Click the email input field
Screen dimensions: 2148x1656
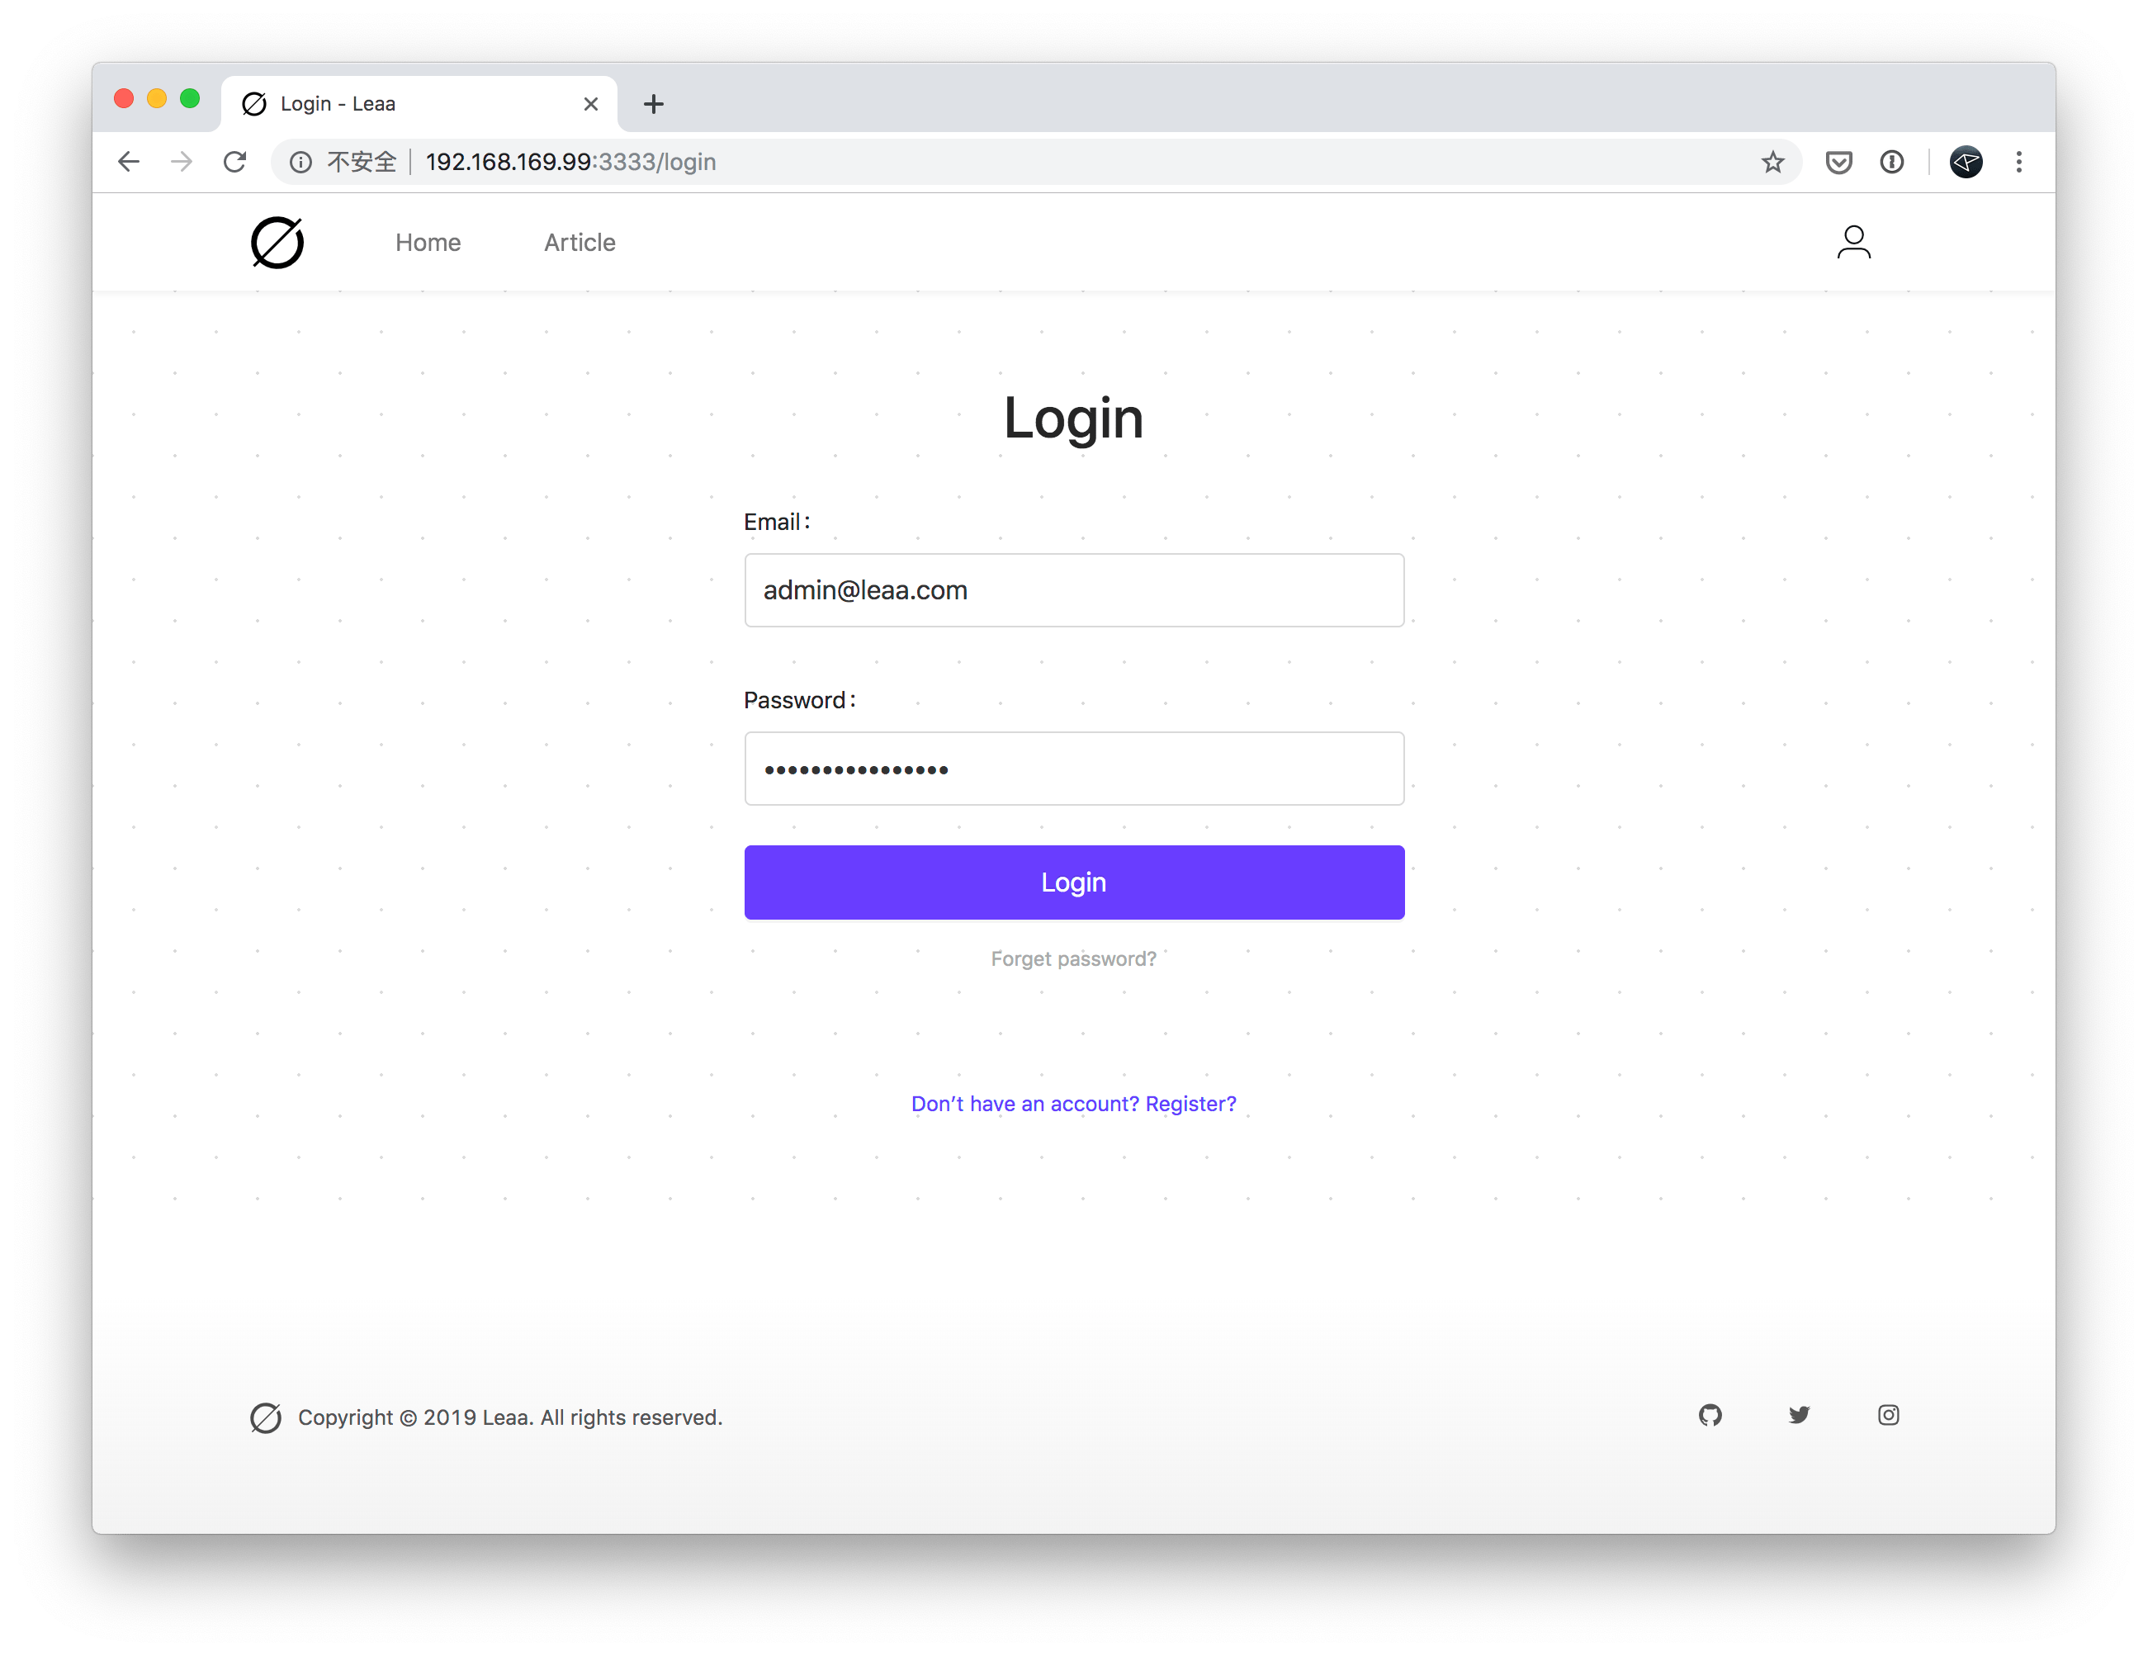[x=1073, y=589]
